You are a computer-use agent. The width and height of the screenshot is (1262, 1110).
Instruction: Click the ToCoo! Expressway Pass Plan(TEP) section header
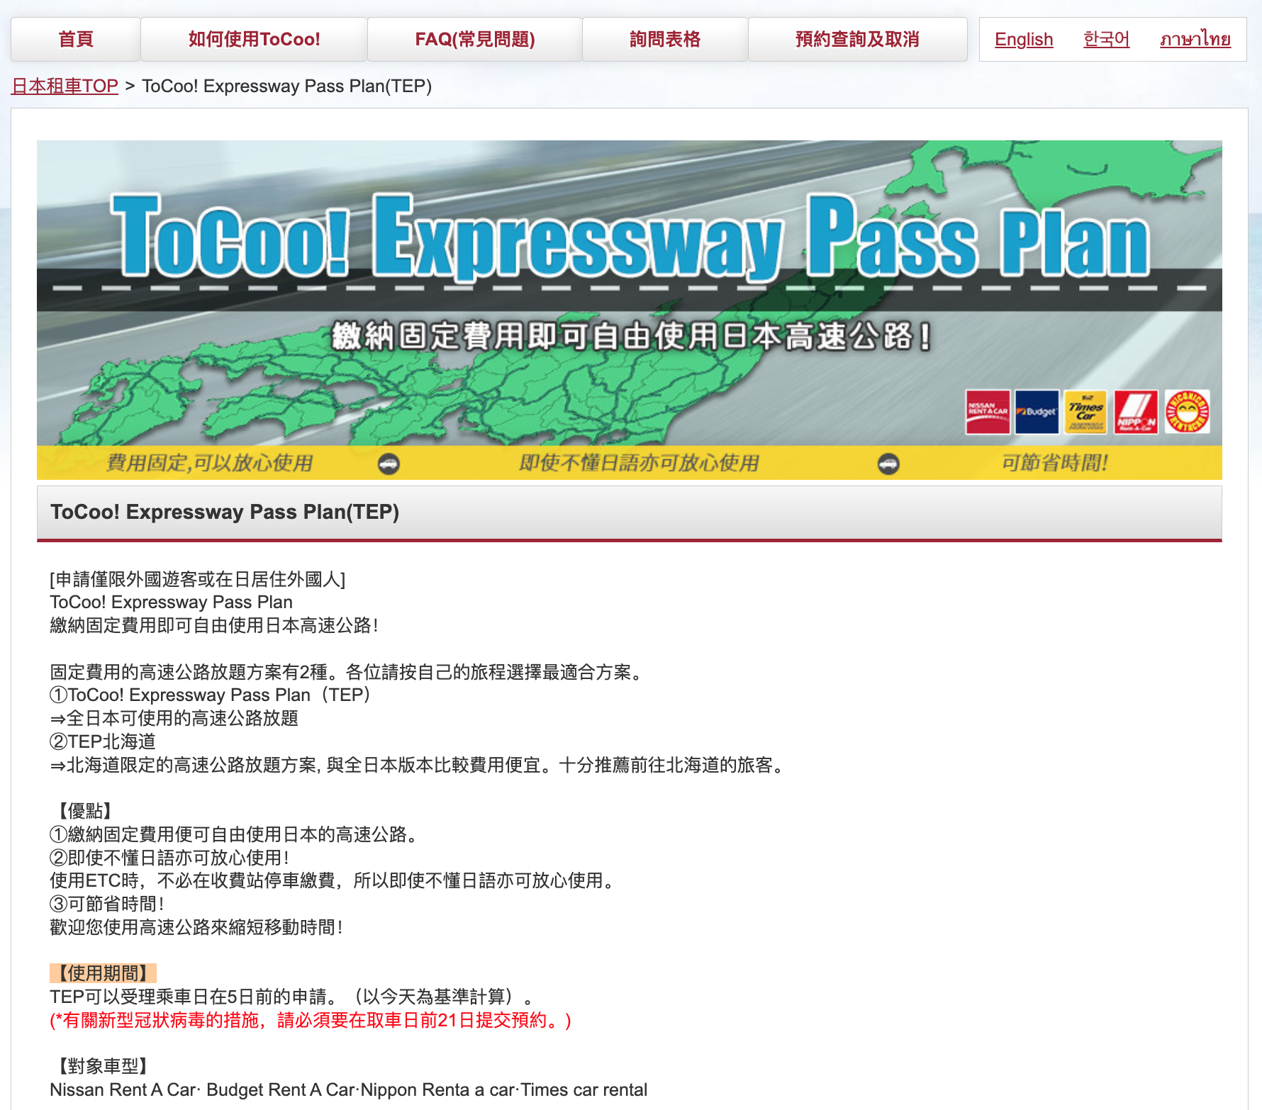pos(225,512)
